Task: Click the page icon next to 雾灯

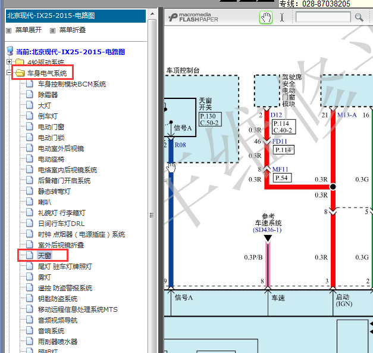Action: pos(30,277)
